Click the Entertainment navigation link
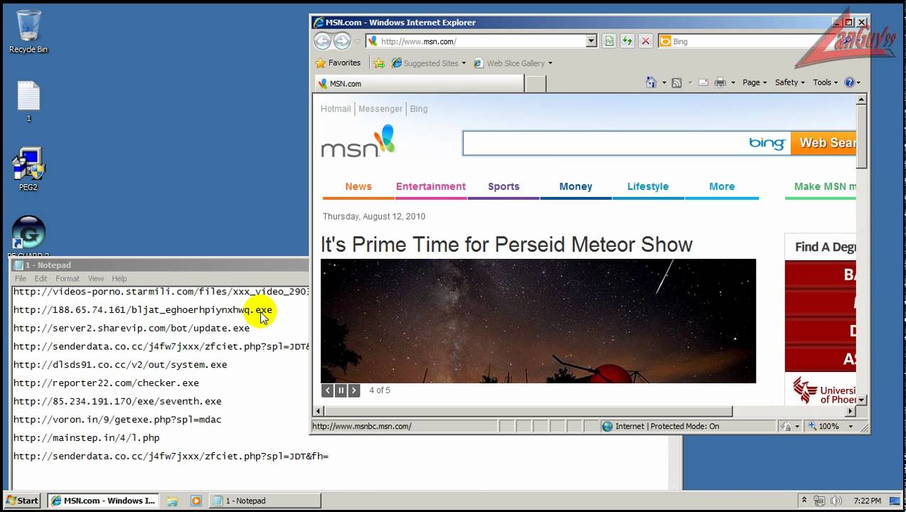Screen dimensions: 906x512 431,186
